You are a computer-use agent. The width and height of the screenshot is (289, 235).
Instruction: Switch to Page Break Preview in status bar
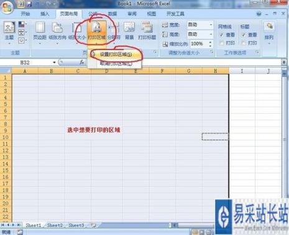point(209,232)
